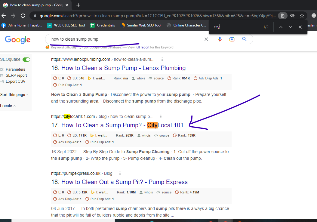This screenshot has width=317, height=222.
Task: Open How to Clean Out a Sump Pit? - Pump Express
Action: pos(125,182)
